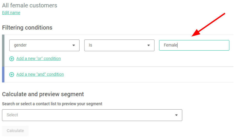Click the plus icon beside the "or" condition

(x=12, y=59)
